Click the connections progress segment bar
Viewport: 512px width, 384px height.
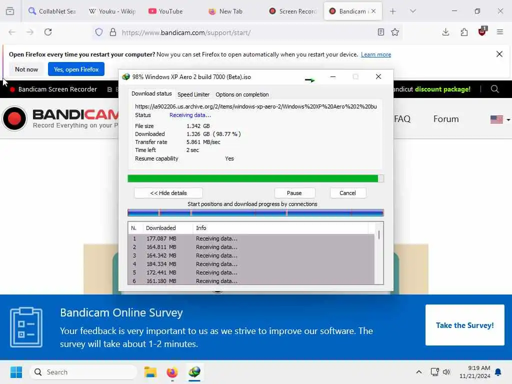[x=255, y=213]
